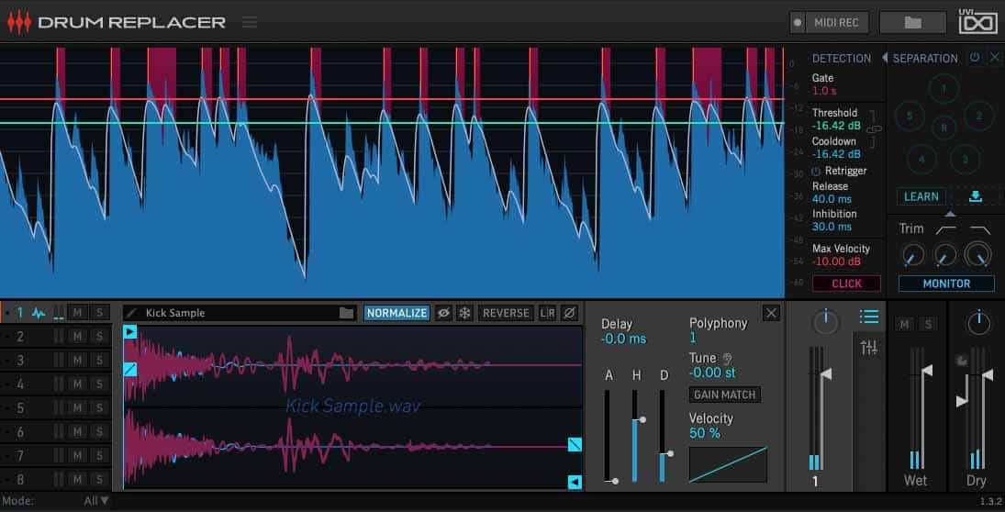Collapse trim section with small up triangle
The height and width of the screenshot is (512, 1005).
pos(951,214)
